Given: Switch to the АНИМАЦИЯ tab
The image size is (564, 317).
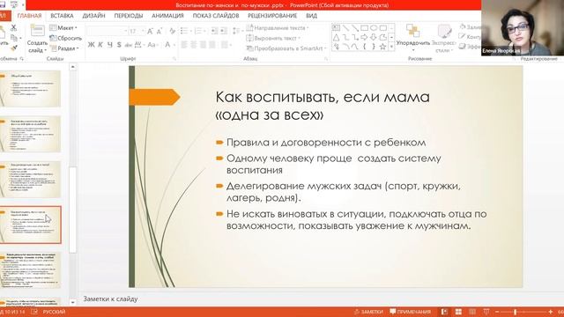Looking at the screenshot, I should point(167,16).
